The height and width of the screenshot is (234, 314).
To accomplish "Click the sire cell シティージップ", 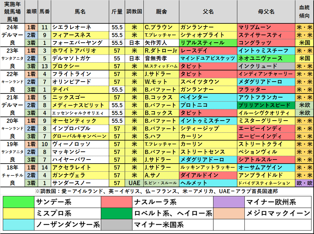I will tap(208, 129).
